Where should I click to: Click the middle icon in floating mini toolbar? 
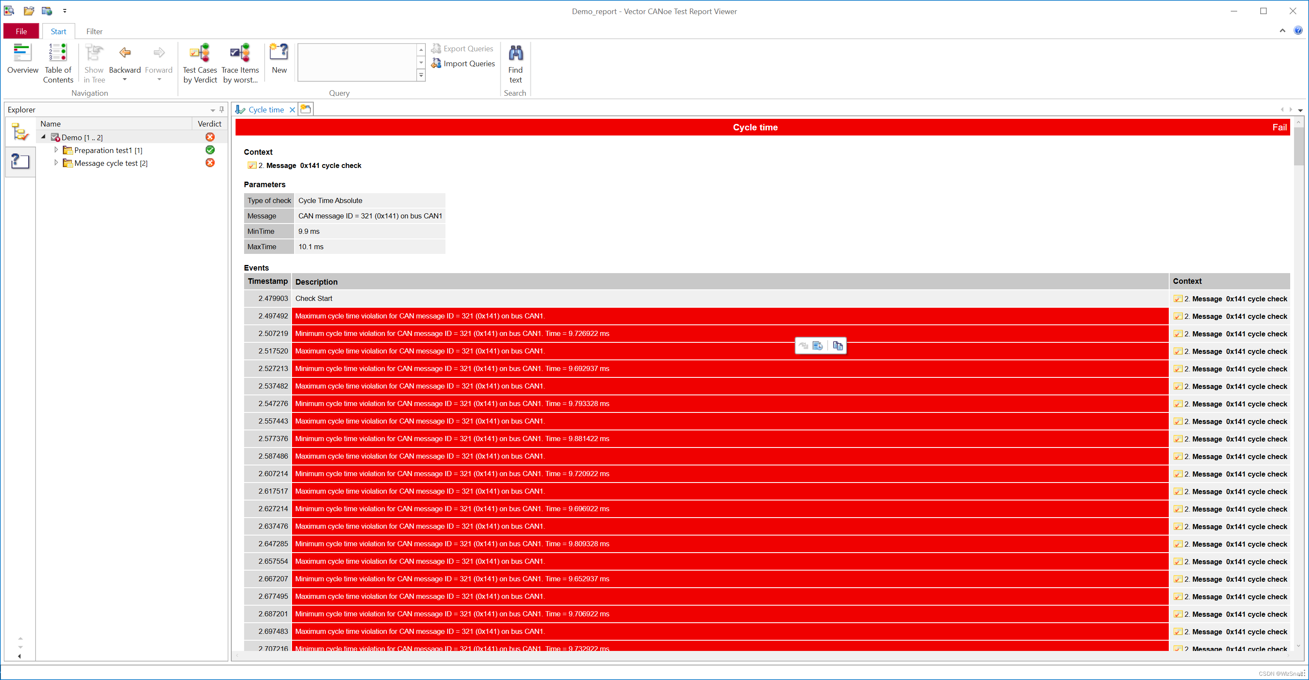click(x=818, y=346)
